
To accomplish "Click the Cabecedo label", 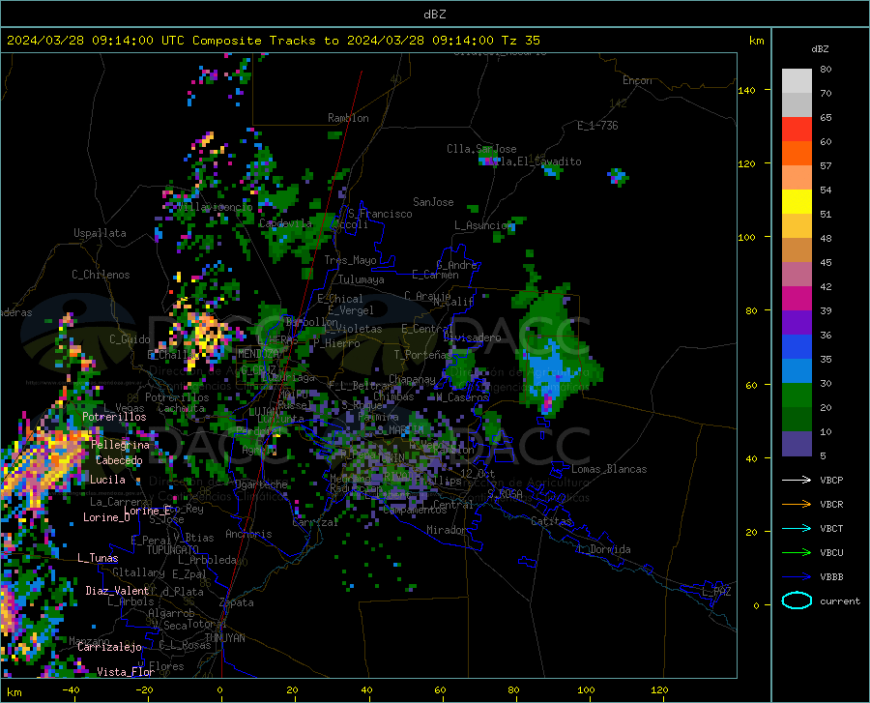I will point(119,460).
